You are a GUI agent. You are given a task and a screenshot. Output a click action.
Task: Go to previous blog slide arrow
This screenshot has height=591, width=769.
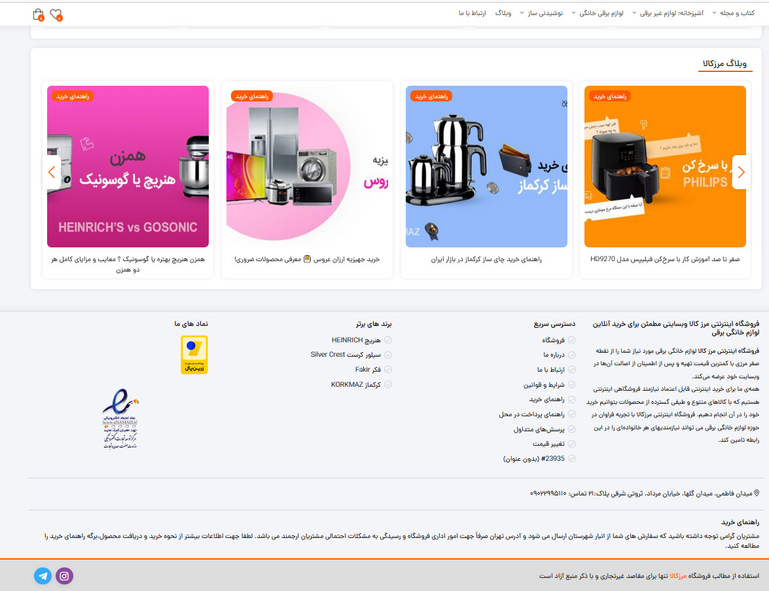tap(52, 172)
